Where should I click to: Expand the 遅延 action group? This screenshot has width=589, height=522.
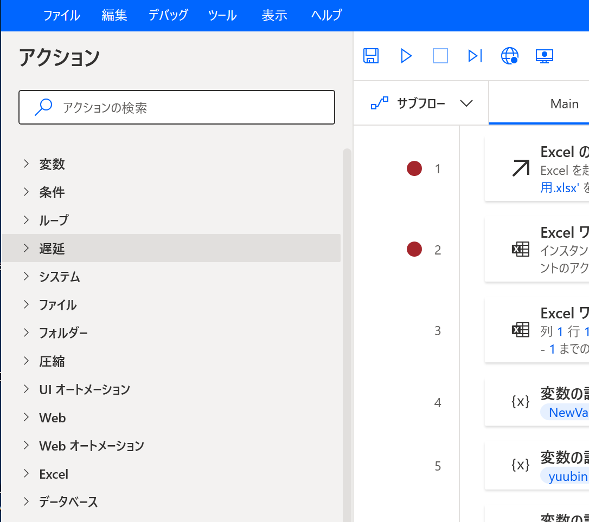coord(26,248)
